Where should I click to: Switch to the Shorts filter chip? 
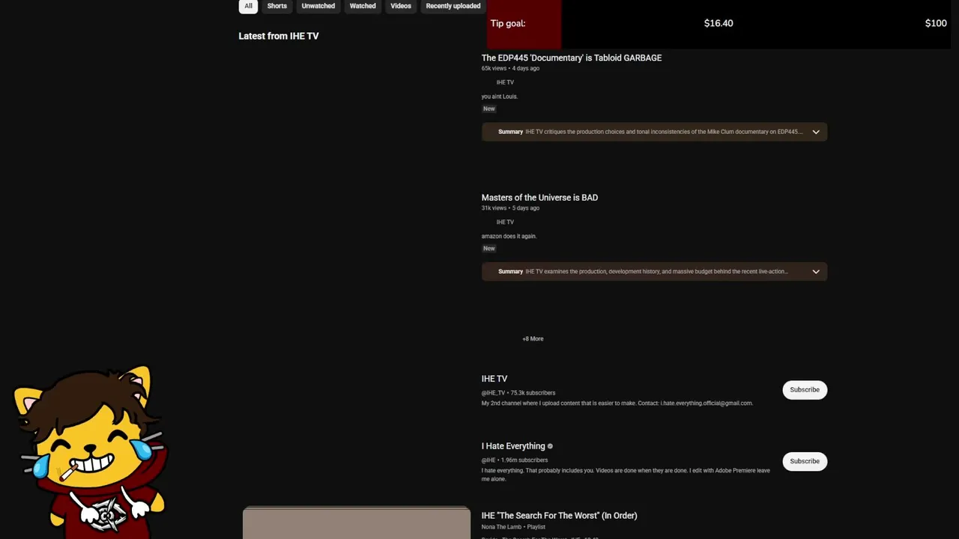pyautogui.click(x=277, y=6)
